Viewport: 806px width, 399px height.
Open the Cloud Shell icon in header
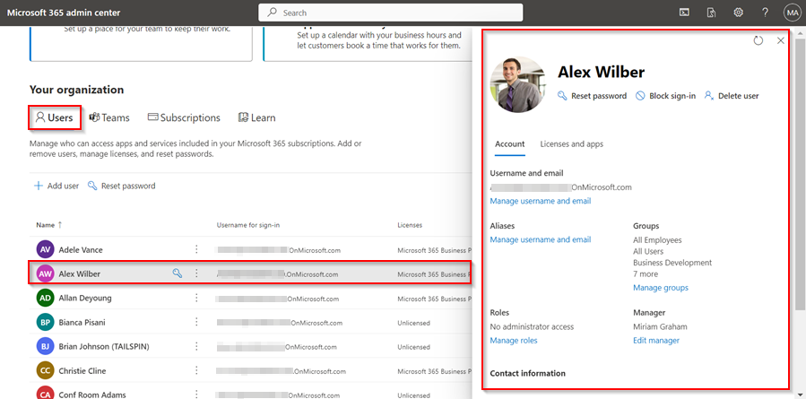[x=684, y=13]
